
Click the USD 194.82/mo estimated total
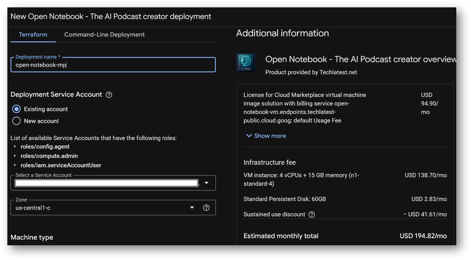(423, 236)
